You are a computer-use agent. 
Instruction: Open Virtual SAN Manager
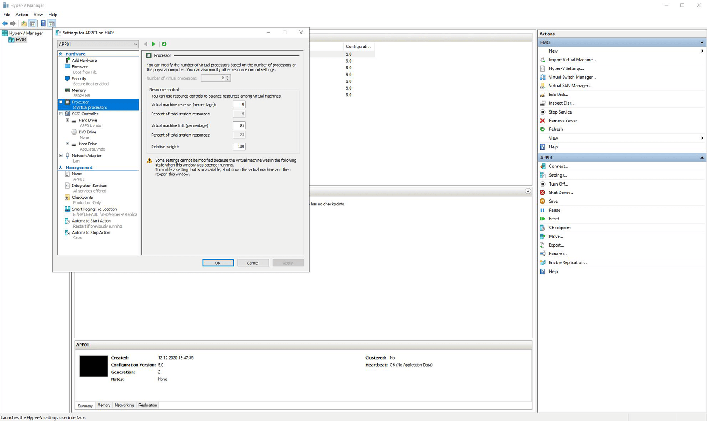(x=570, y=86)
